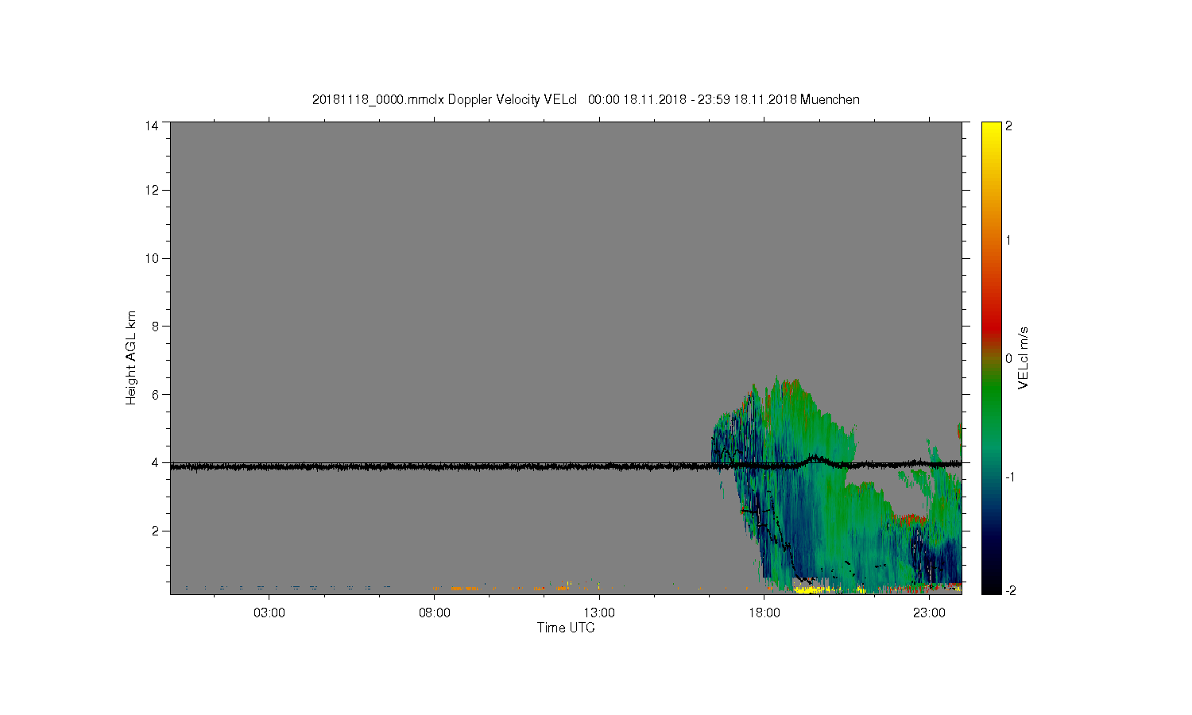Click the height tick label 12
Viewport: 1192px width, 715px height.
click(151, 190)
